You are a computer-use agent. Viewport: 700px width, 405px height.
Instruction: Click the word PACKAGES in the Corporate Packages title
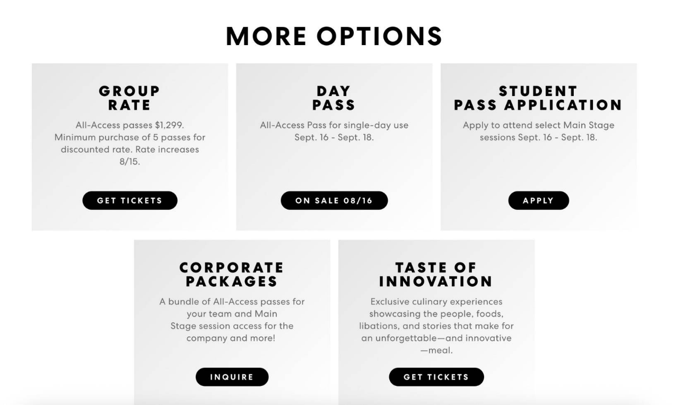[x=232, y=281]
